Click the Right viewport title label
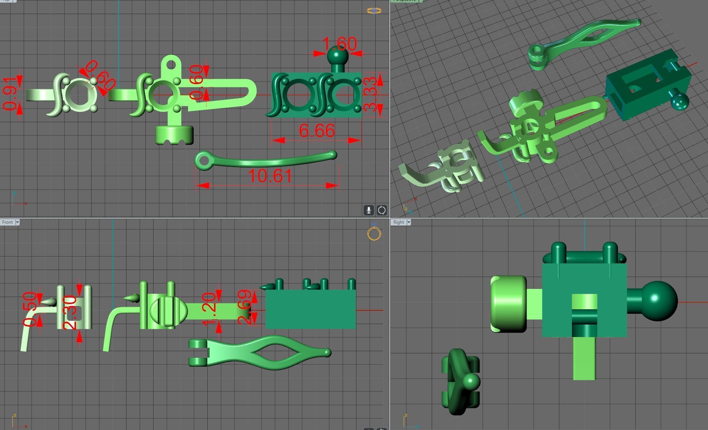 pyautogui.click(x=399, y=222)
